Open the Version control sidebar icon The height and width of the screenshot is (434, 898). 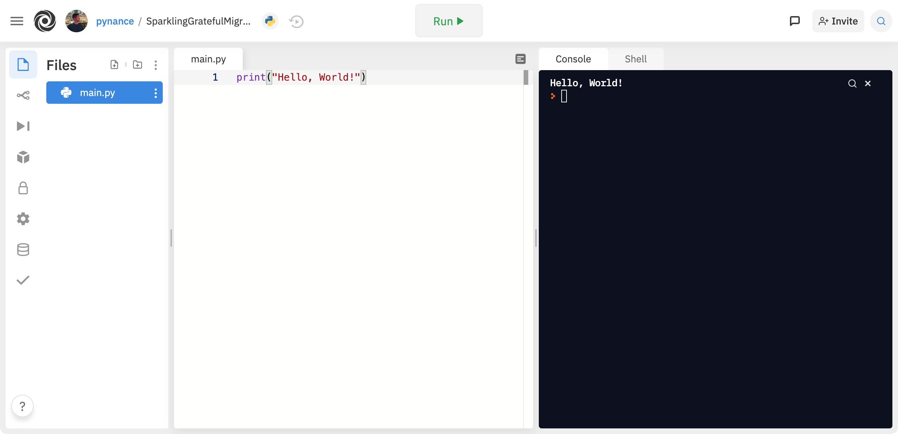pos(23,95)
